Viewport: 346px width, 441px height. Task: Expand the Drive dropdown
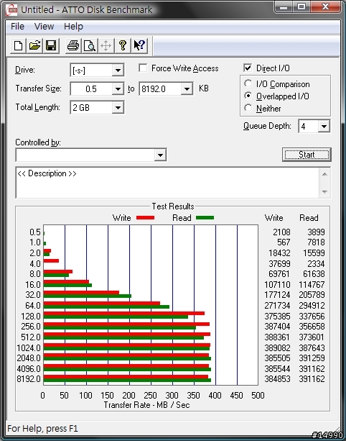[x=118, y=70]
